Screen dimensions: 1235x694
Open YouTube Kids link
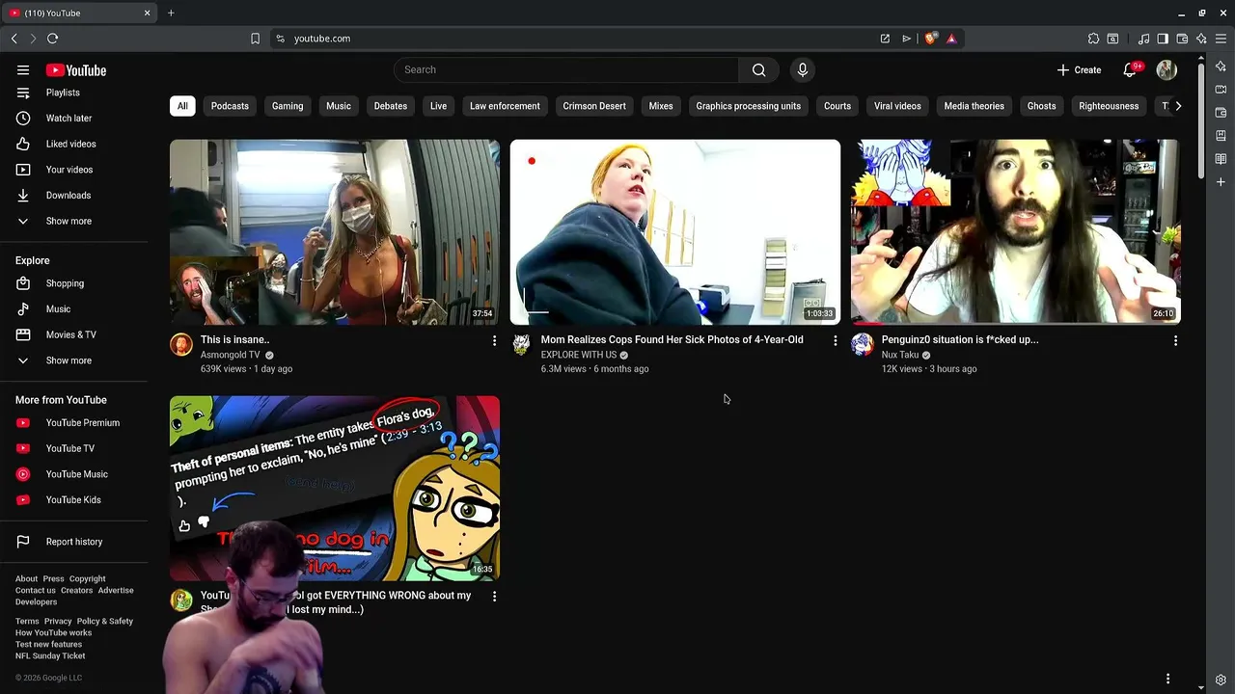click(73, 499)
